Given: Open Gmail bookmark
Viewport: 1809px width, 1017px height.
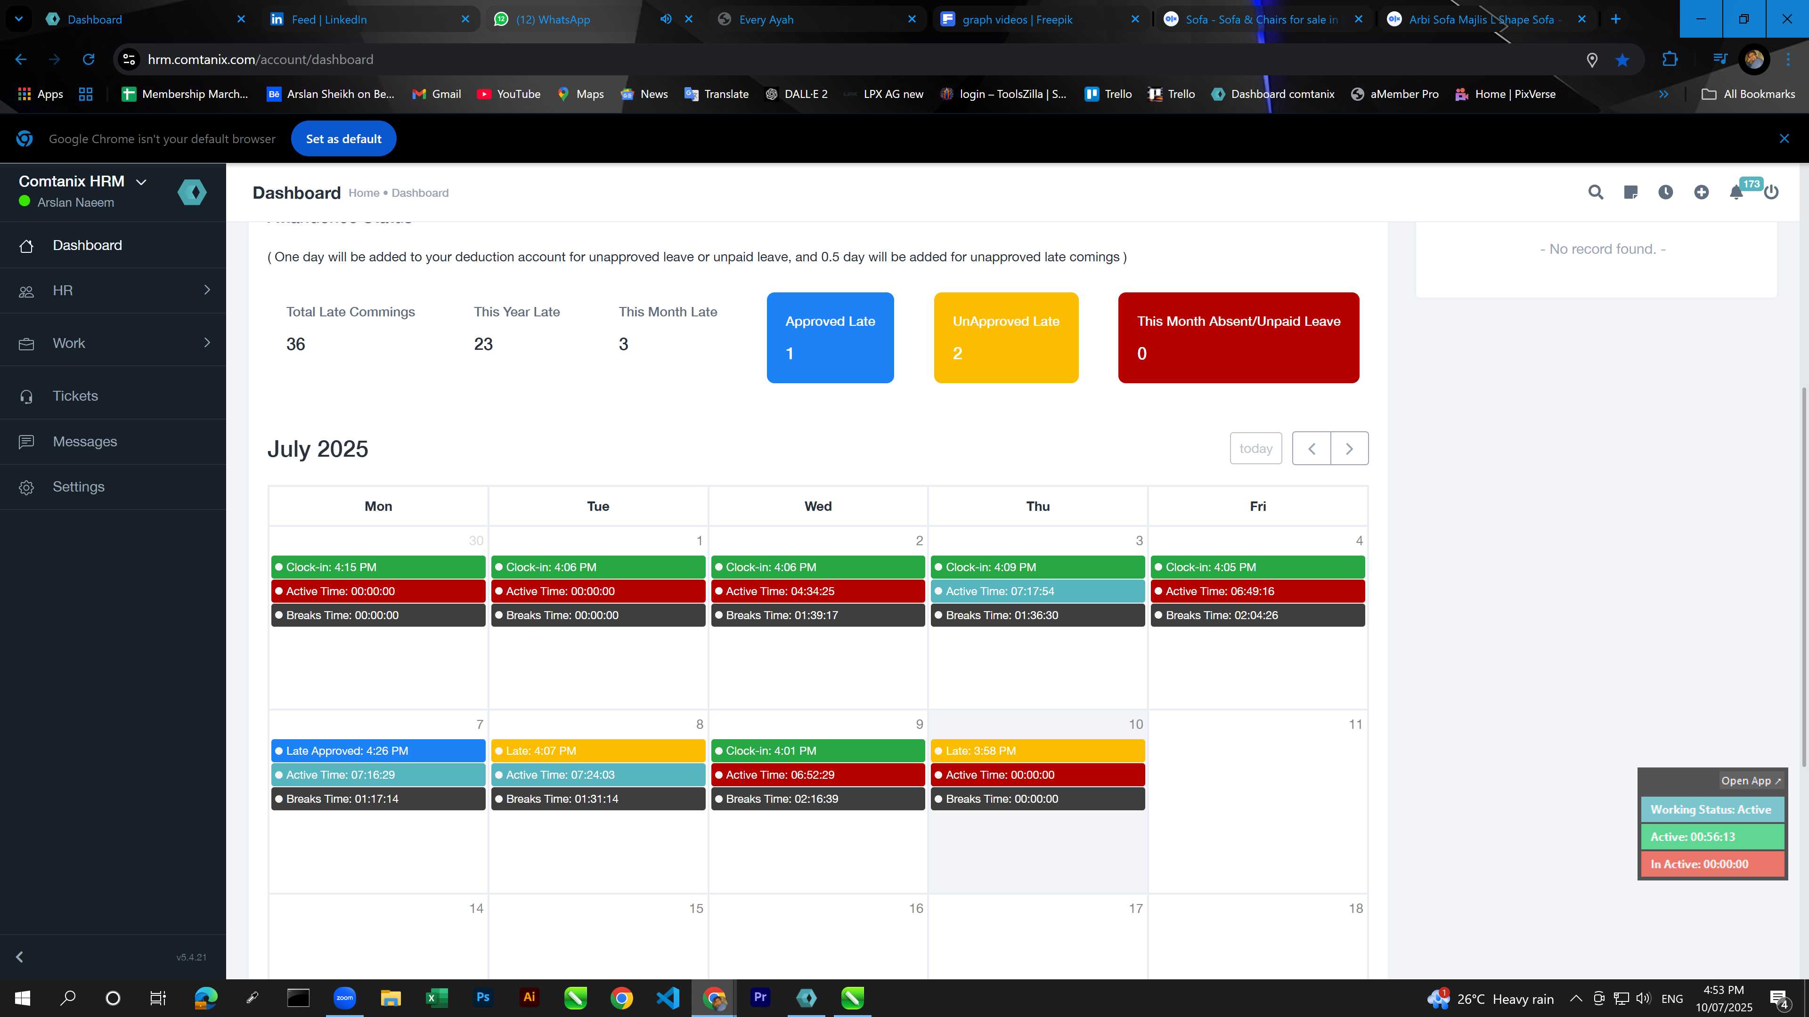Looking at the screenshot, I should coord(437,94).
